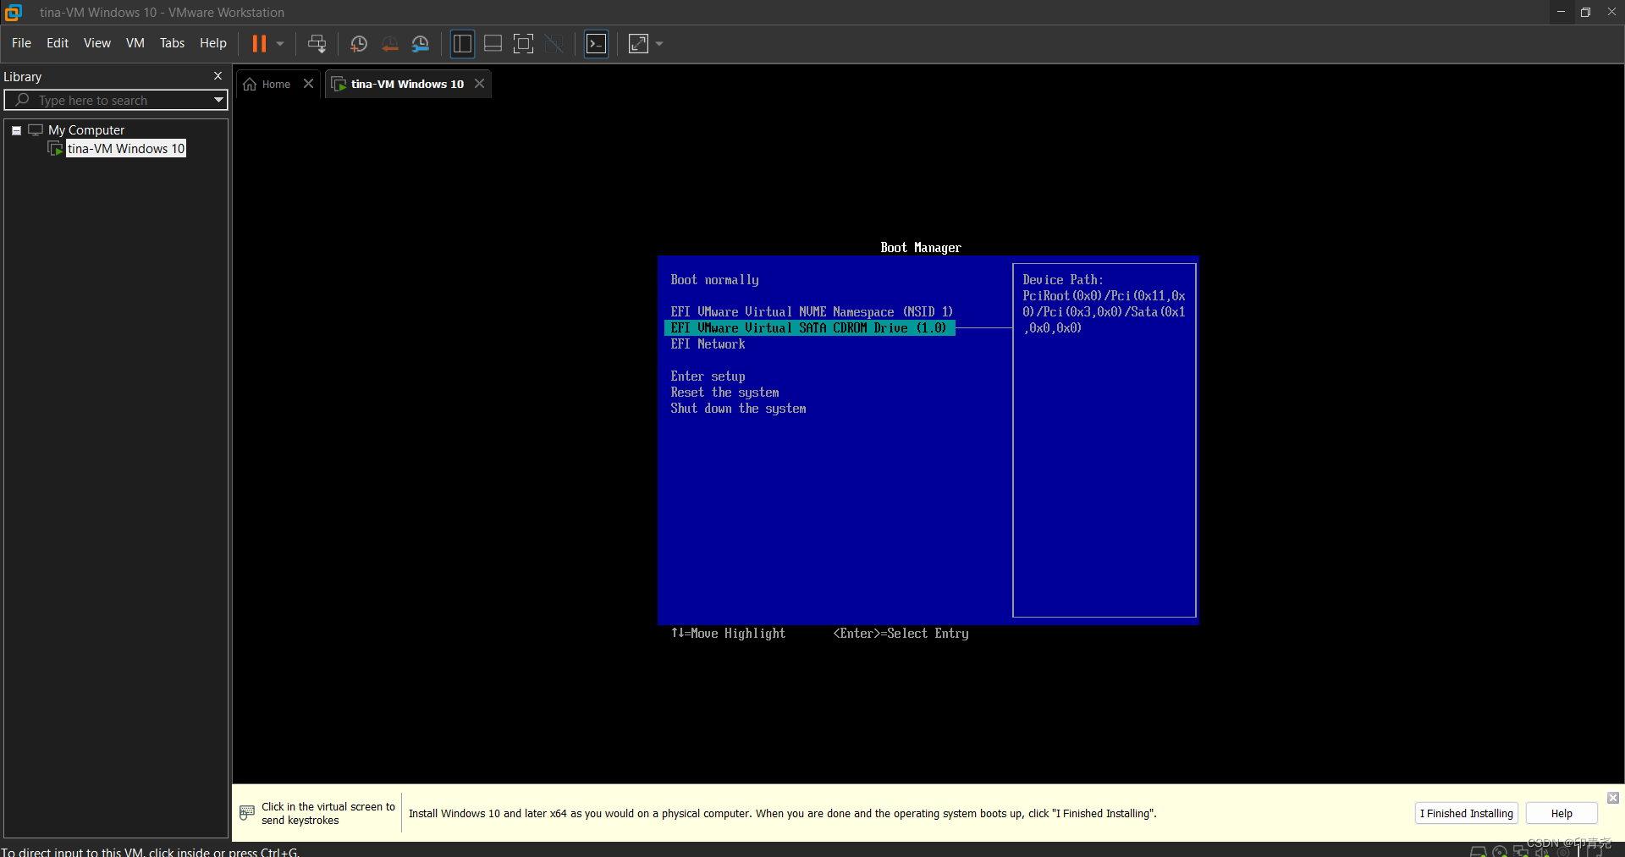Viewport: 1625px width, 857px height.
Task: Toggle the console view icon
Action: 597,43
